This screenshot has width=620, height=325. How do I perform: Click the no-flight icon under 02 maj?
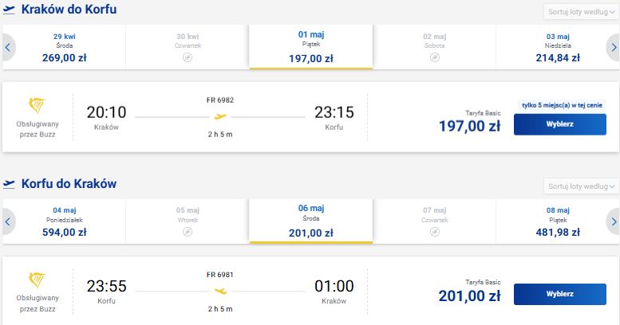435,57
